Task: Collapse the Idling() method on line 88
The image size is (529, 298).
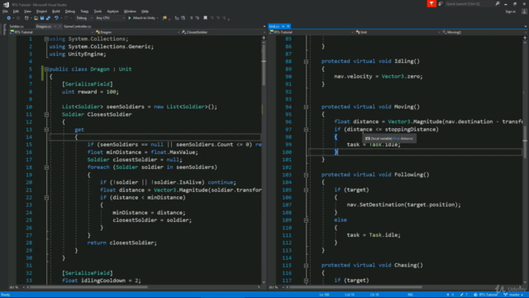Action: point(306,61)
